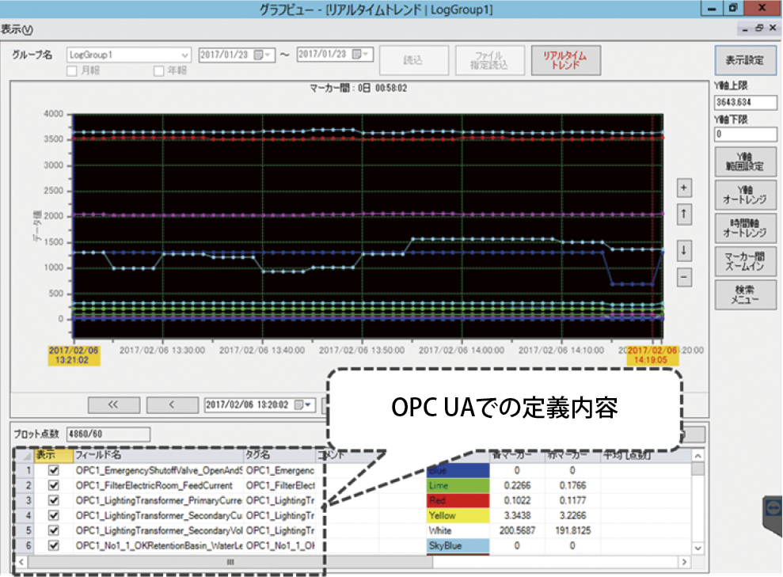The height and width of the screenshot is (577, 783).
Task: Click the フィールド名 column header
Action: pos(158,456)
